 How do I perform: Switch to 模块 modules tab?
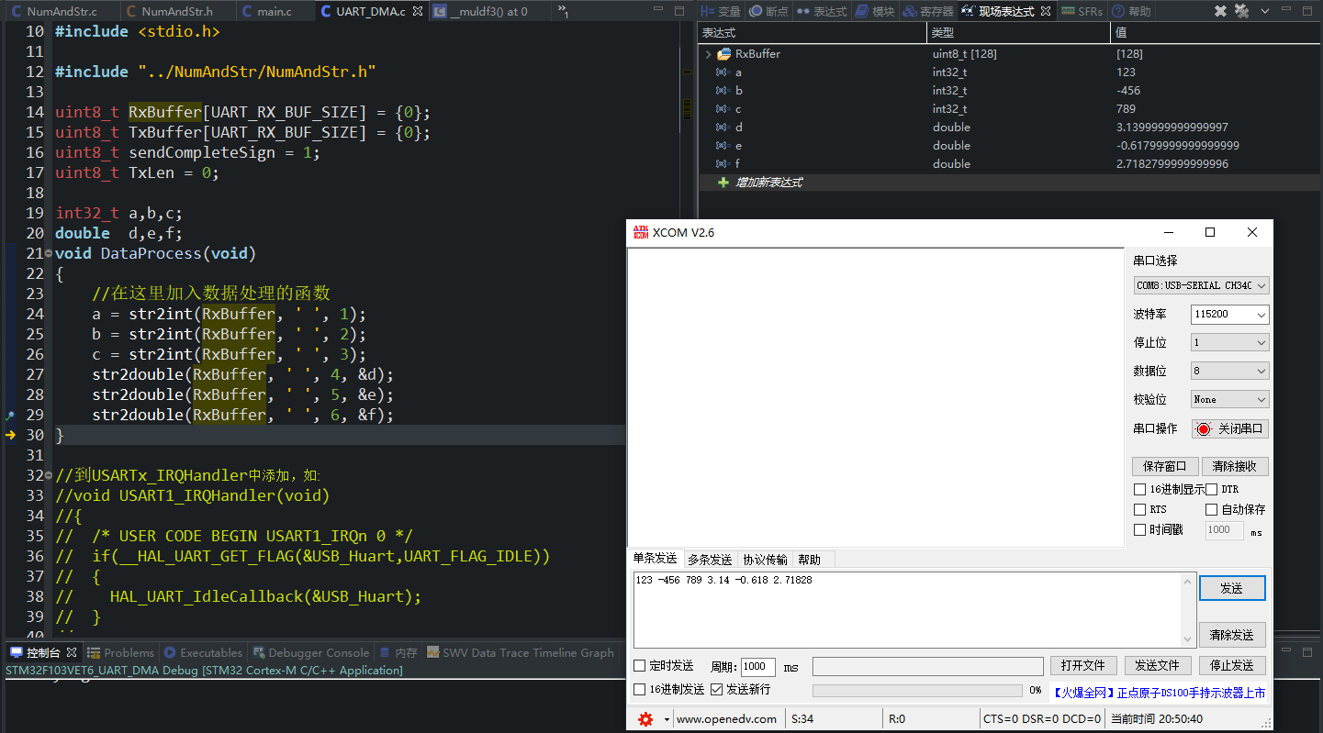point(875,12)
